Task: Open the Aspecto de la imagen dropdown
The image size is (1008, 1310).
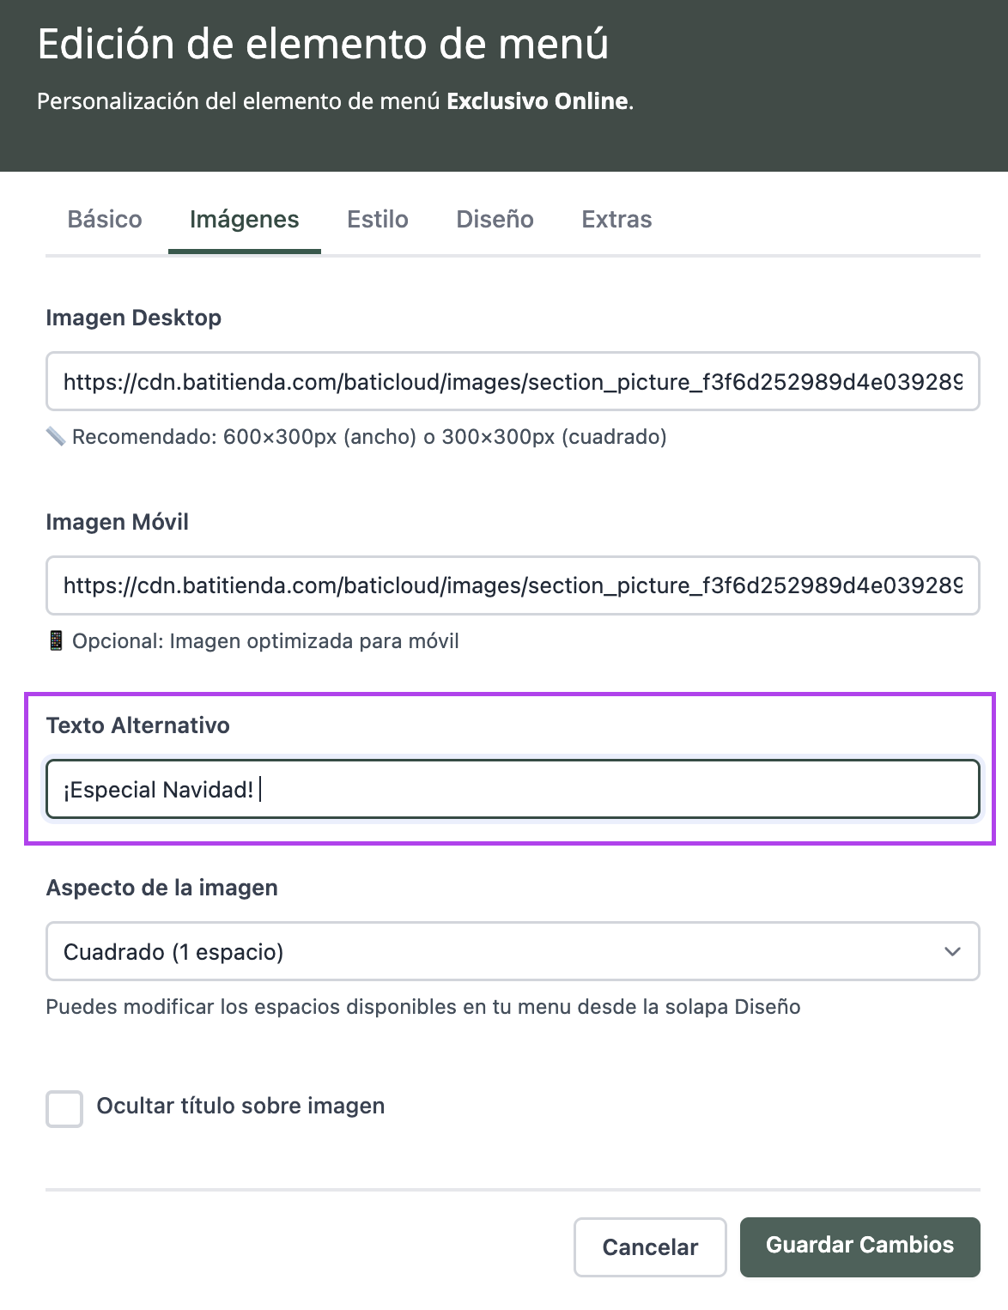Action: (x=512, y=951)
